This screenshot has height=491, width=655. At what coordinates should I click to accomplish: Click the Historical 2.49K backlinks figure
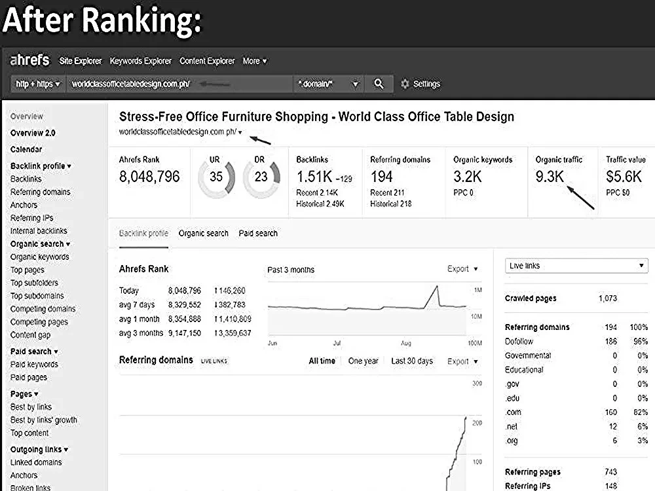tap(320, 204)
